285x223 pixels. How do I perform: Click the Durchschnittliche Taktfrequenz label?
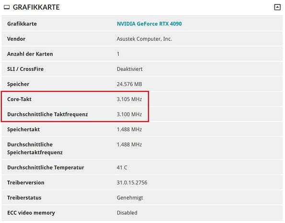tap(47, 114)
